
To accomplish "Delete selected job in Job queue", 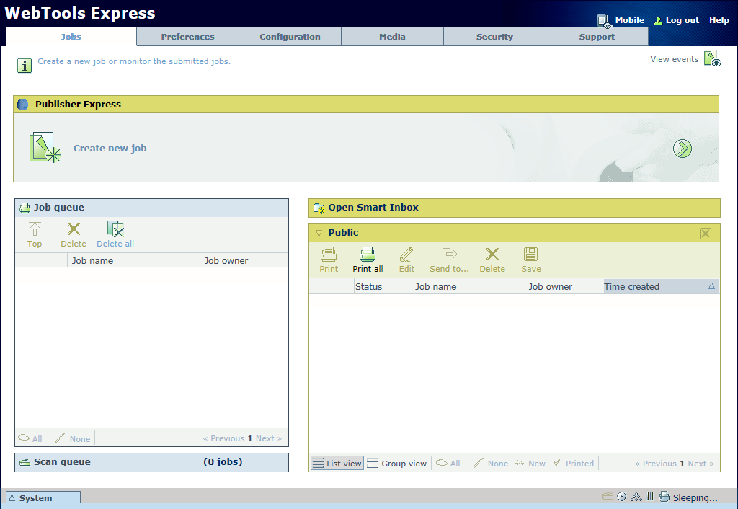I will coord(74,234).
